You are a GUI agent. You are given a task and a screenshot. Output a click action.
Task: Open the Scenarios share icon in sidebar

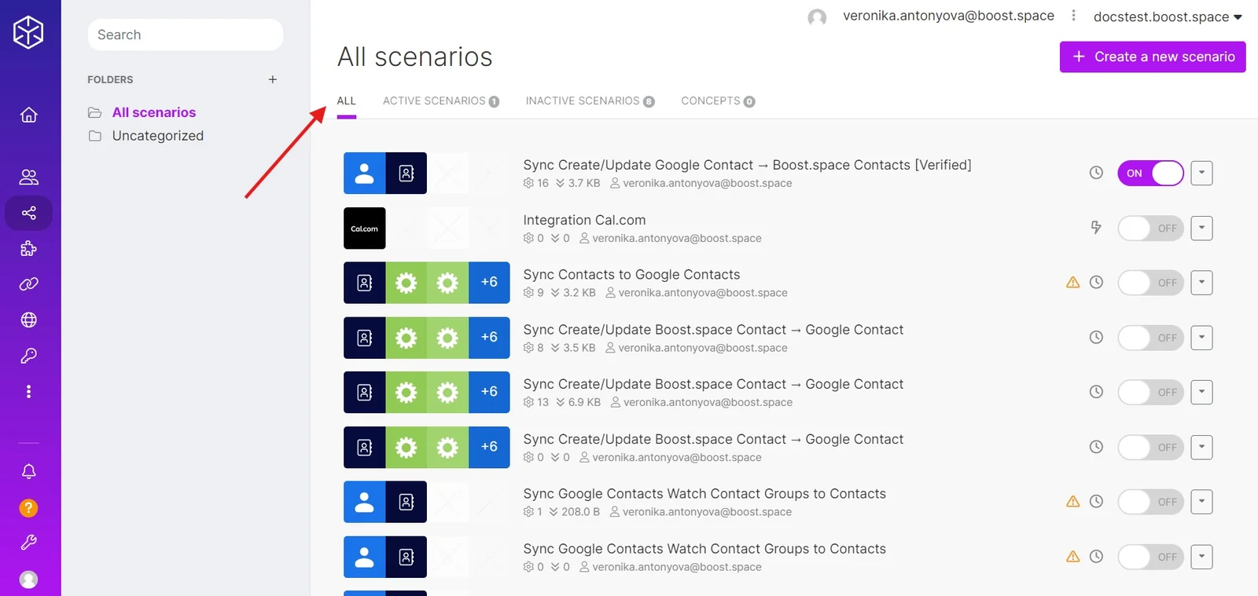(x=29, y=213)
